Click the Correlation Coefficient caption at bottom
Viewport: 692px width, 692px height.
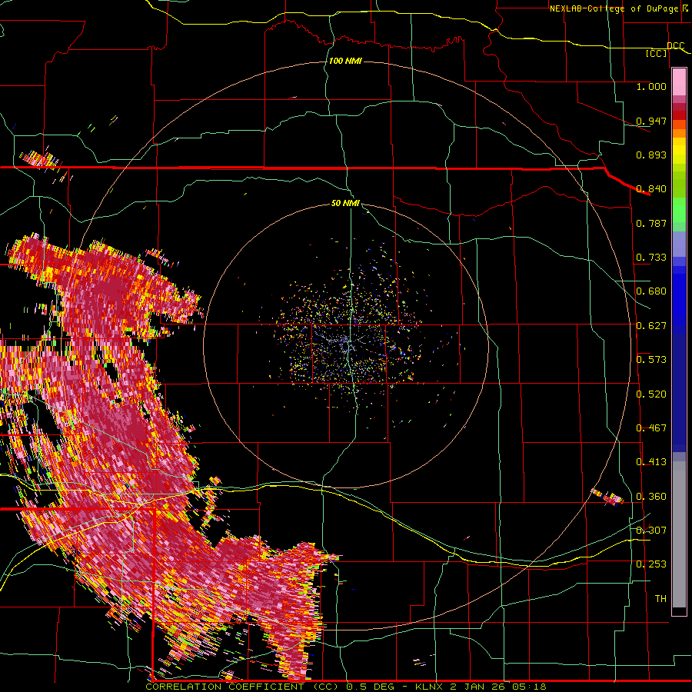(x=345, y=687)
